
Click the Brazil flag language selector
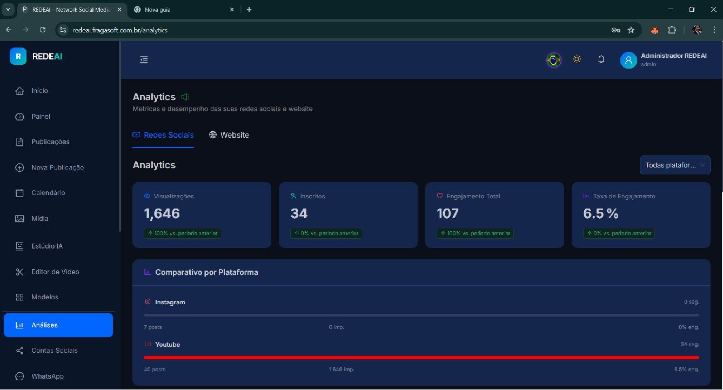point(553,60)
